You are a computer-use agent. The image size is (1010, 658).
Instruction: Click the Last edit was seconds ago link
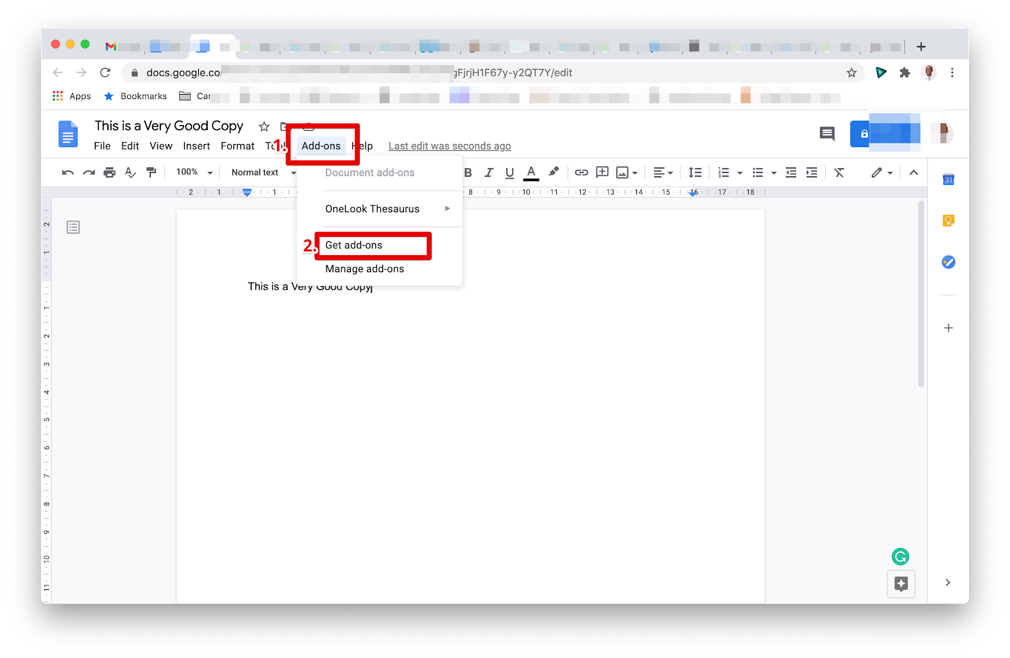(449, 146)
